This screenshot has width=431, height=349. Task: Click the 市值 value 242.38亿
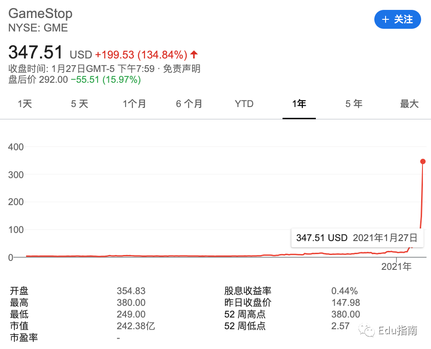pos(136,326)
